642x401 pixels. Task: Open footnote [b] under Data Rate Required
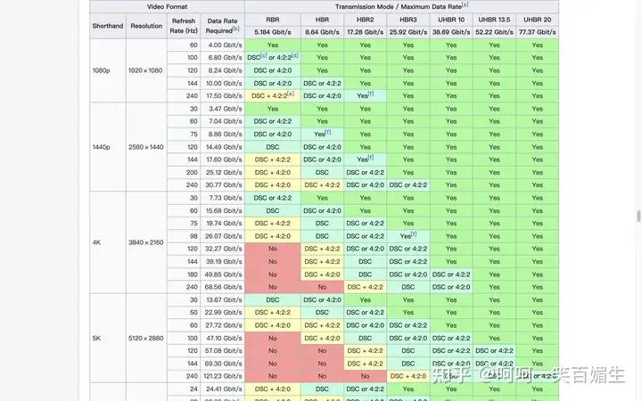click(x=235, y=29)
